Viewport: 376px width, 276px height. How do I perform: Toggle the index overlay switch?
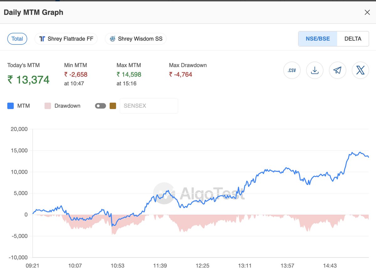101,106
